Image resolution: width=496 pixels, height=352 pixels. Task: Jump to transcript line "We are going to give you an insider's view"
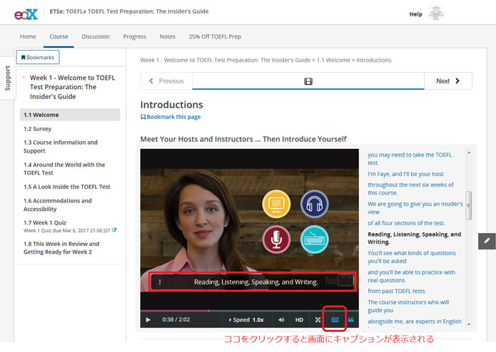[x=415, y=208]
